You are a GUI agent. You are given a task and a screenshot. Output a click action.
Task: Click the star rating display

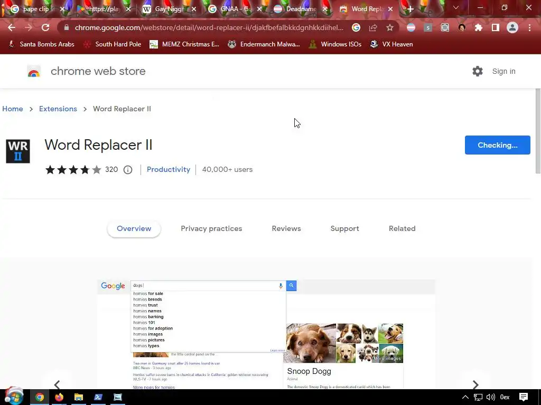tap(73, 170)
